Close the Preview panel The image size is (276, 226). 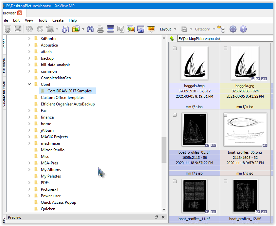[x=163, y=217]
